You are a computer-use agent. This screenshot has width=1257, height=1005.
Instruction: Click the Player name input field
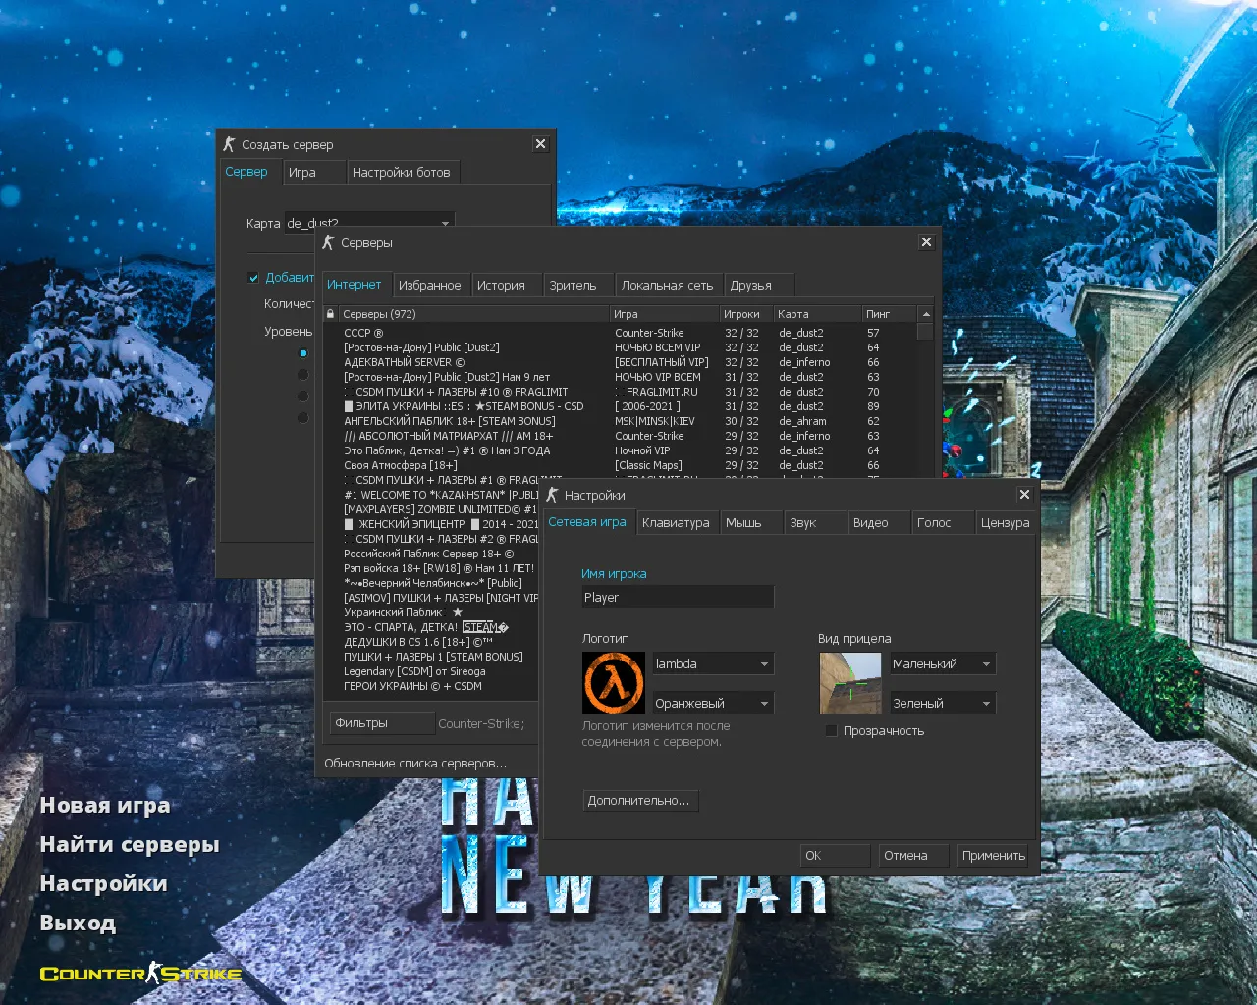point(678,598)
